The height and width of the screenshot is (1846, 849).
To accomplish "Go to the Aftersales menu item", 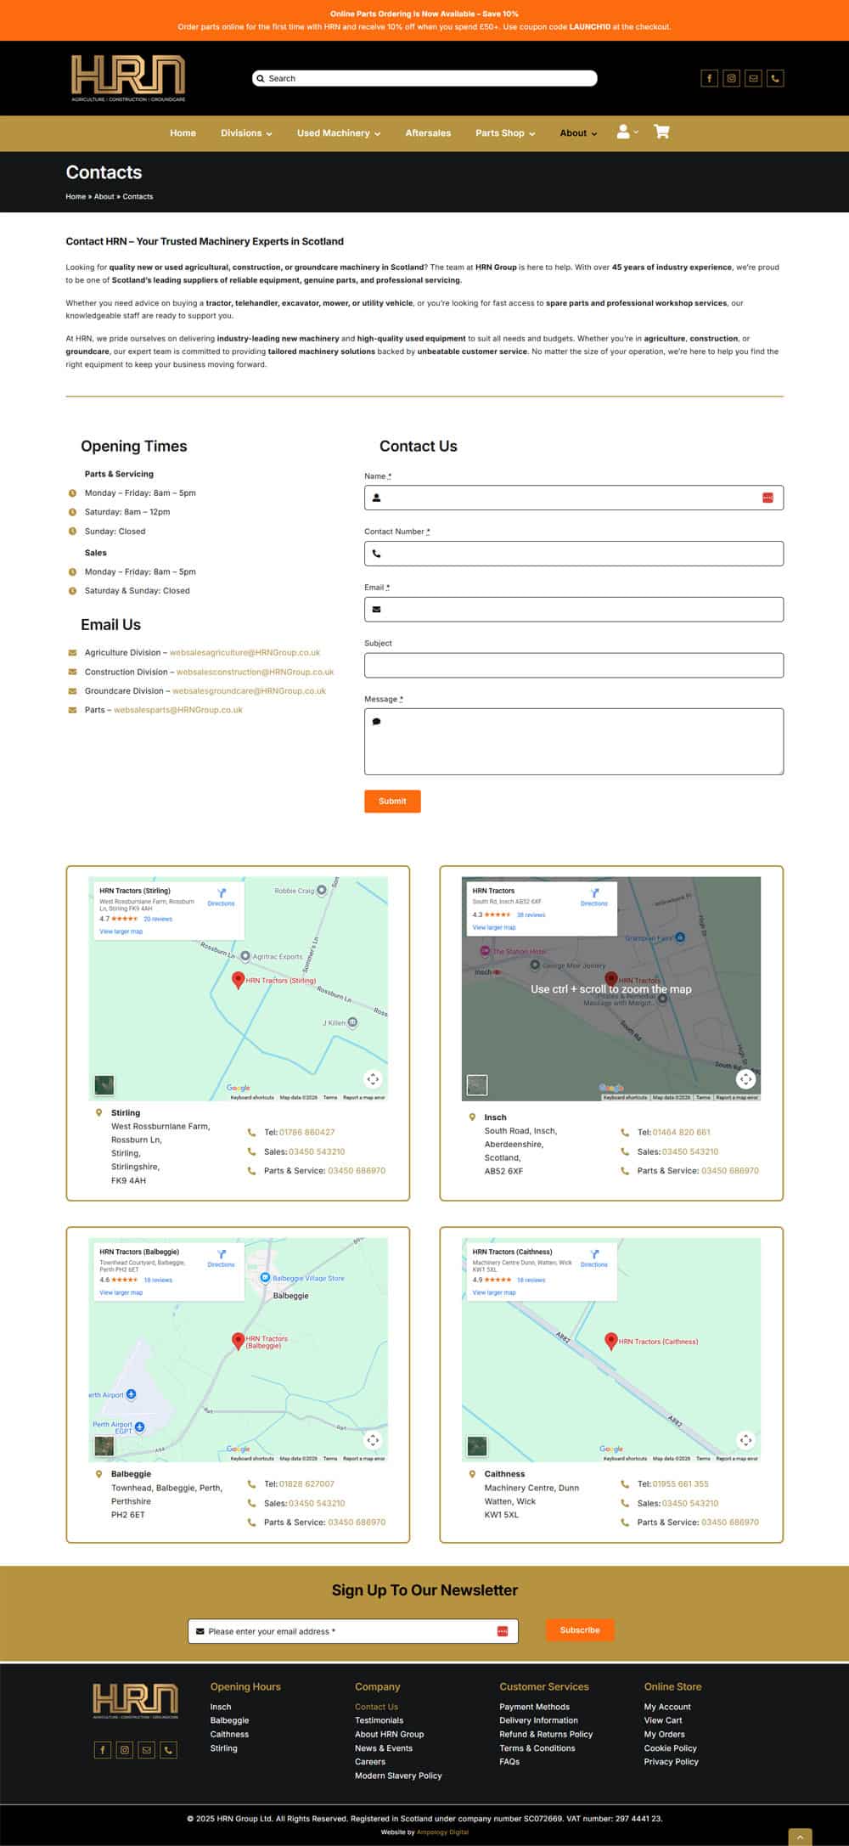I will tap(428, 133).
